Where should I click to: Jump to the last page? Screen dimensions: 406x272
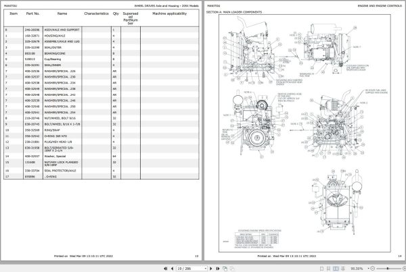[217, 269]
